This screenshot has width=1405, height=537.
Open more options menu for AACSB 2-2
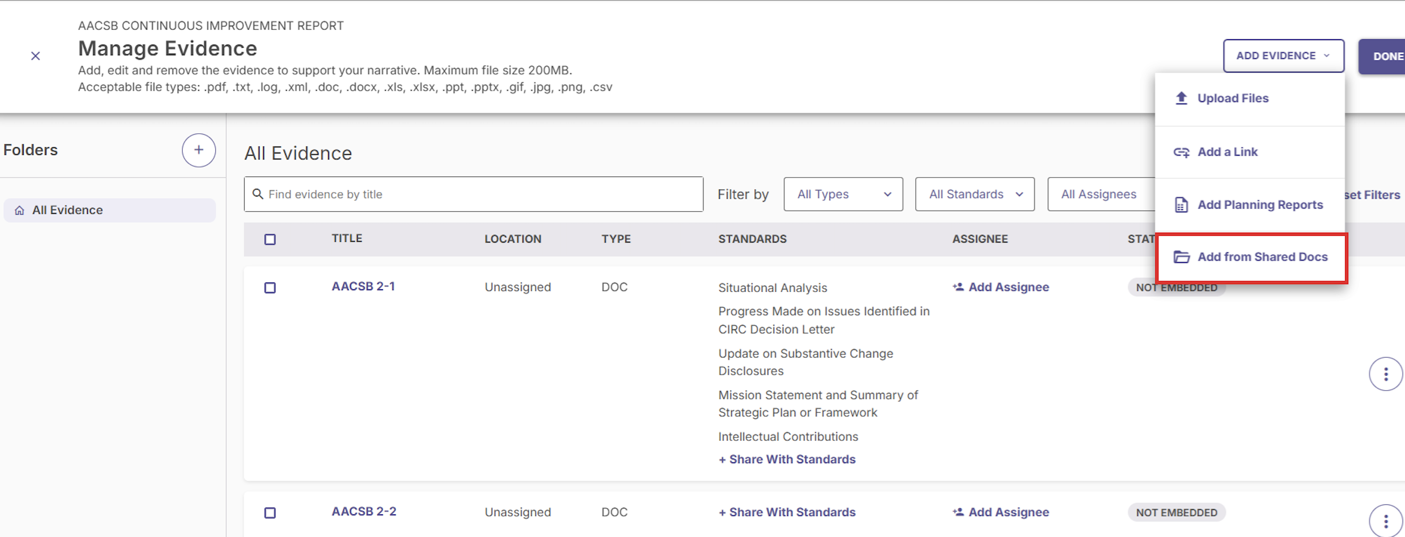click(1385, 522)
